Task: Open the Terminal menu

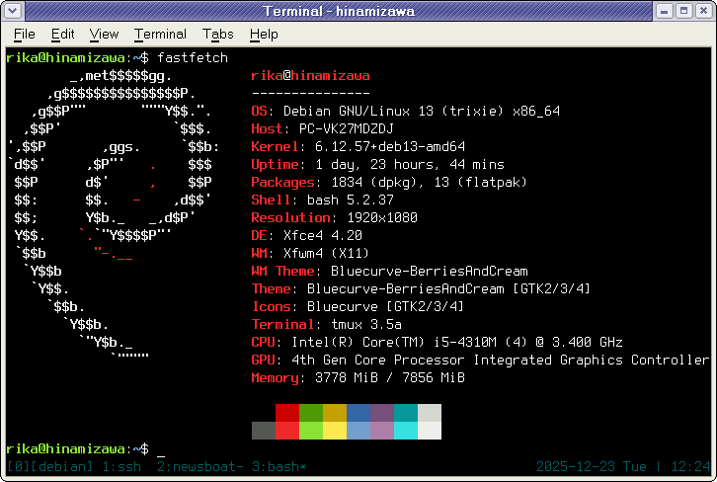Action: [x=161, y=35]
